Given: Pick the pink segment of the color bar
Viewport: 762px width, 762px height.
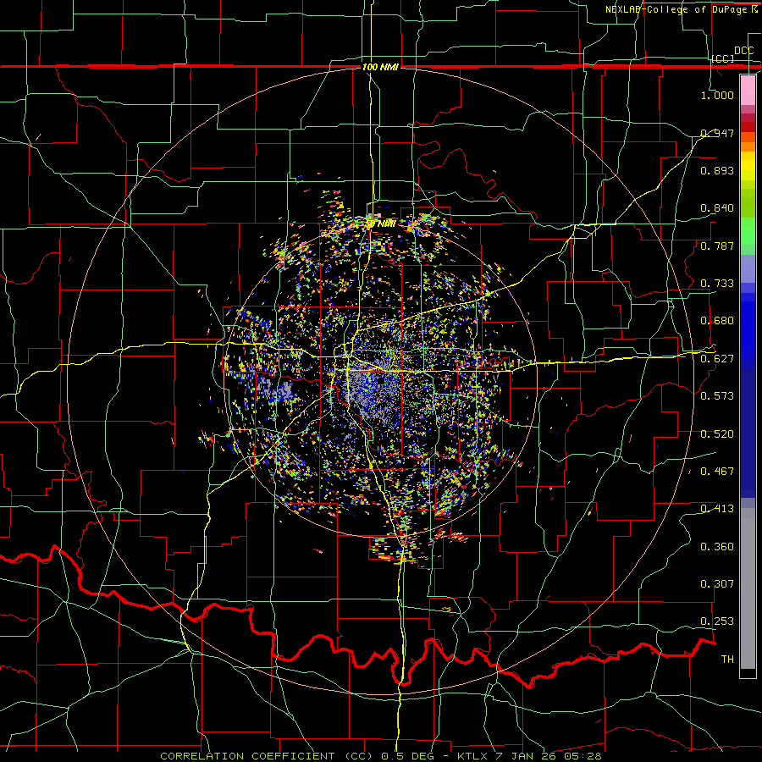Looking at the screenshot, I should pyautogui.click(x=748, y=91).
